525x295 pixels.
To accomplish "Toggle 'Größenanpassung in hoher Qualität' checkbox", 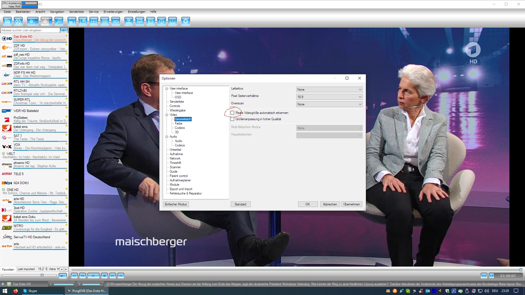I will coord(232,119).
